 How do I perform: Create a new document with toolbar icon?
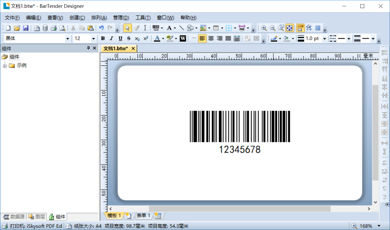point(8,28)
